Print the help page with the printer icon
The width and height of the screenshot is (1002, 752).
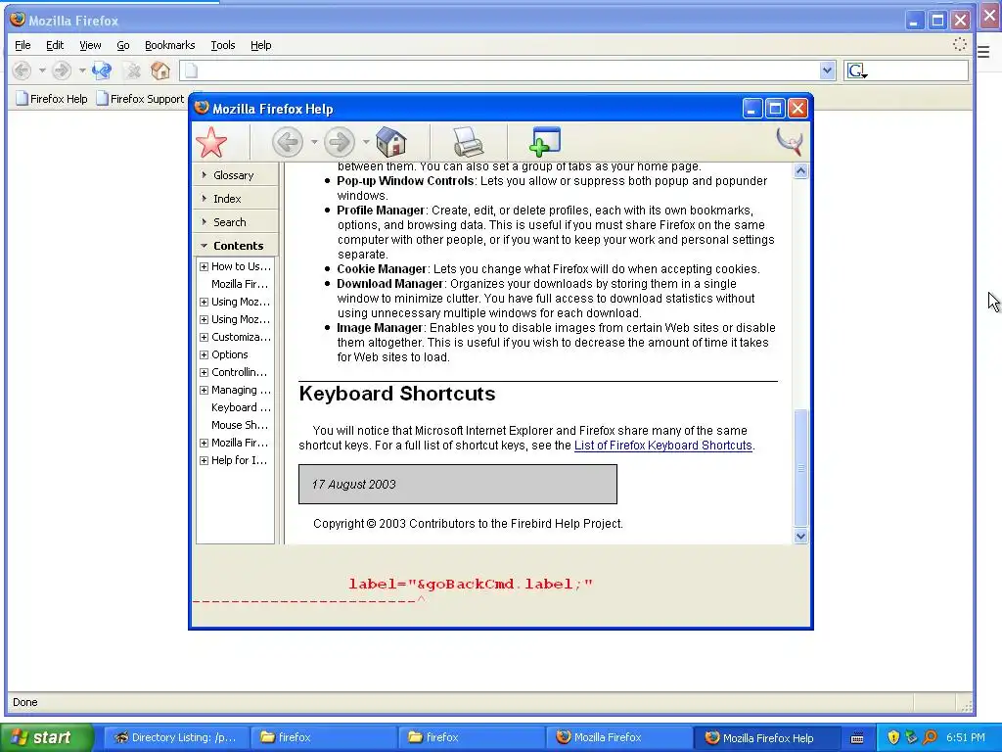[469, 141]
